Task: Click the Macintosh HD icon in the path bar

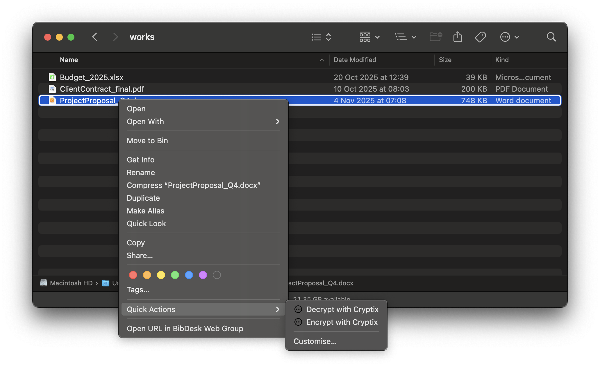Action: 43,283
